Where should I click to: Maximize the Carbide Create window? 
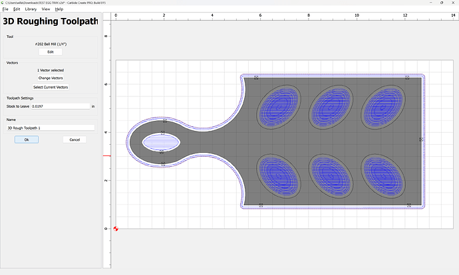[442, 3]
